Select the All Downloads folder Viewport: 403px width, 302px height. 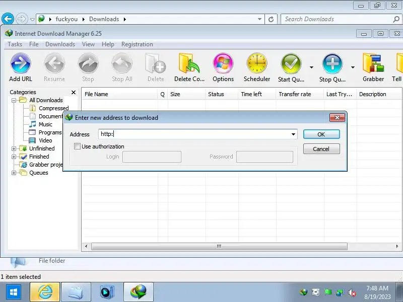46,100
